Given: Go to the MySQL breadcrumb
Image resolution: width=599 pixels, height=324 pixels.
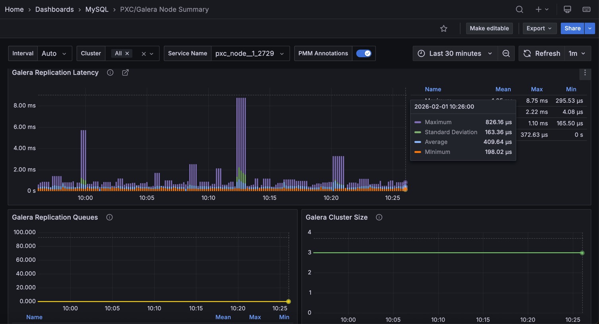Looking at the screenshot, I should [x=97, y=9].
